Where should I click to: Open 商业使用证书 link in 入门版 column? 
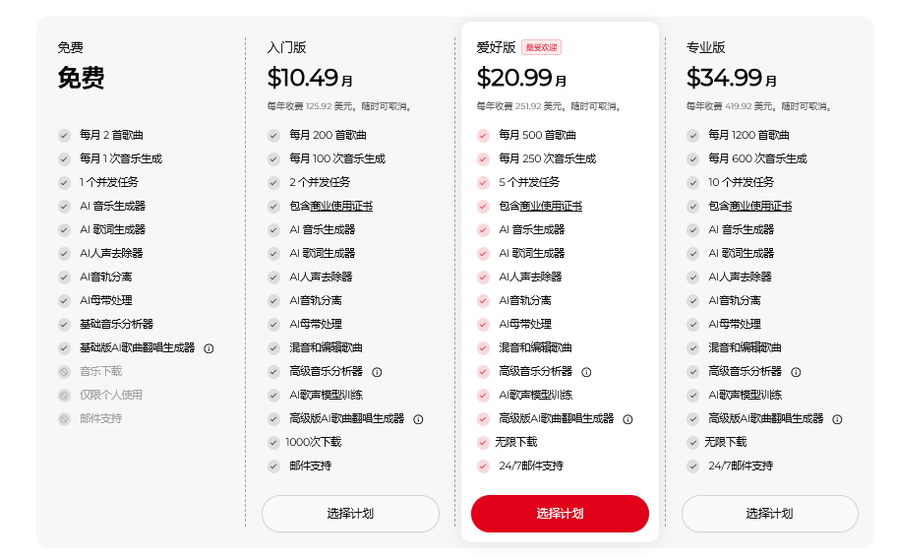point(345,207)
